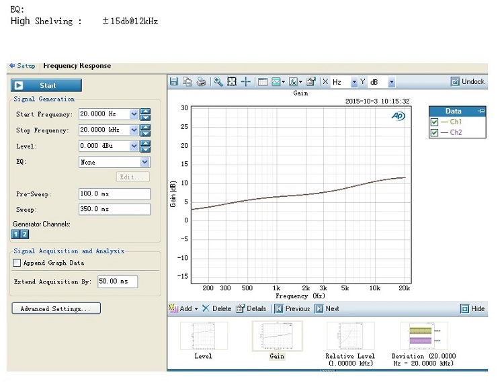The image size is (504, 385).
Task: Click the Start sweep button
Action: pyautogui.click(x=46, y=85)
